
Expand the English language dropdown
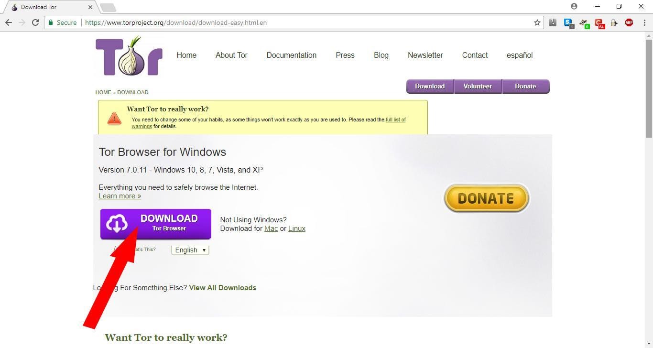coord(190,250)
